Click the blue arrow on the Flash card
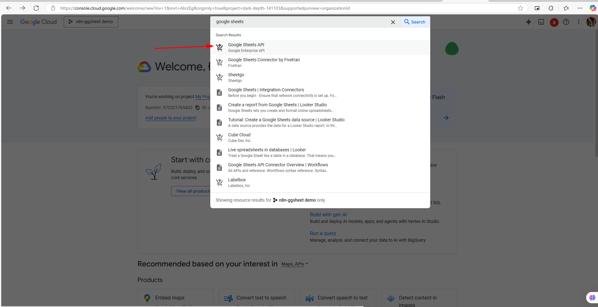Viewport: 598px width, 307px height. pyautogui.click(x=446, y=118)
